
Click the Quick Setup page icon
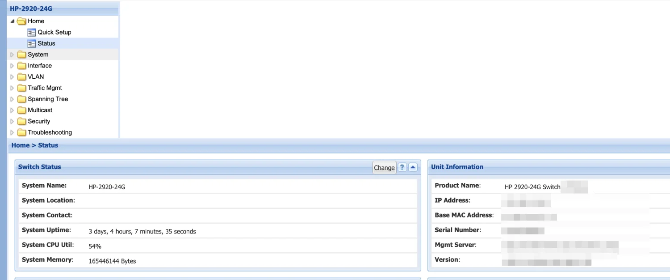coord(31,32)
